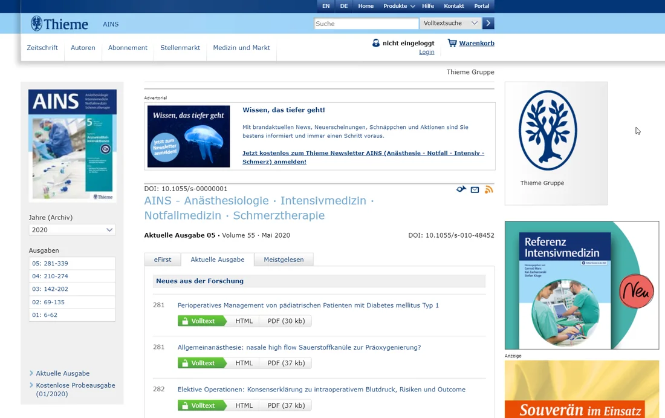Screen dimensions: 665x418
Task: Switch language to DE
Action: 344,5
